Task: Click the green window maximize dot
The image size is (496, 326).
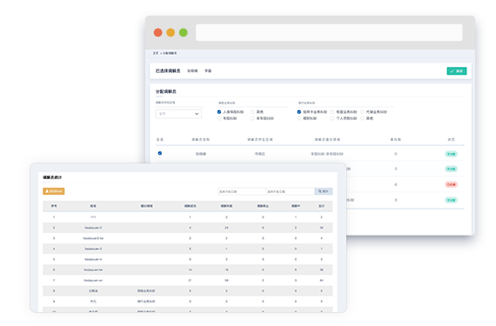Action: pyautogui.click(x=183, y=32)
